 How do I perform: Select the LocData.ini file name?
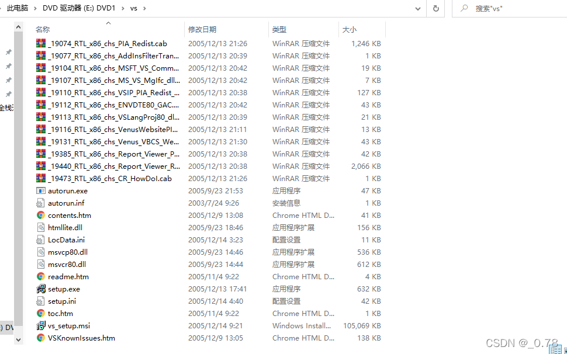(66, 240)
